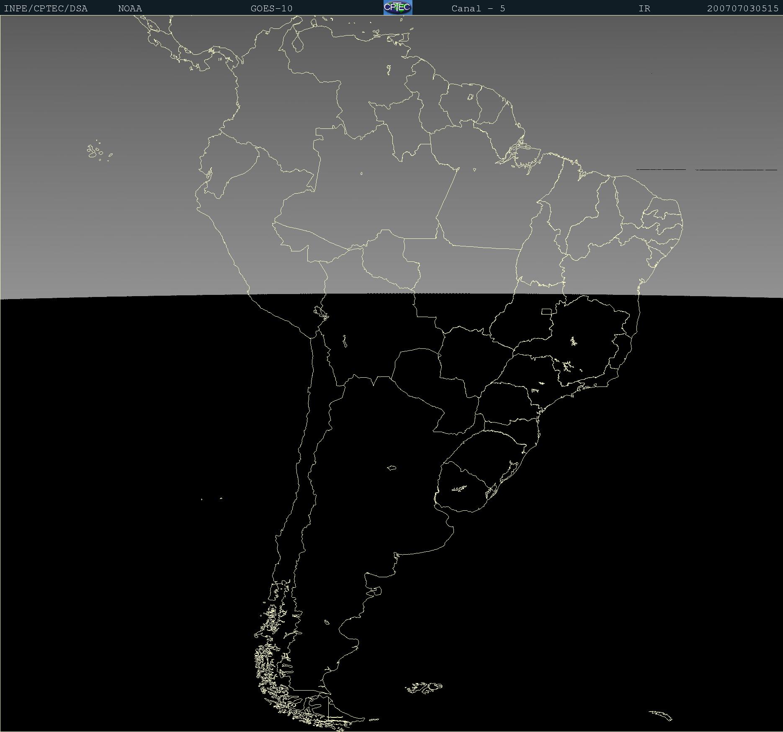This screenshot has height=732, width=783.
Task: Click the Distrito Federal rectangle in Brazil
Action: pyautogui.click(x=546, y=312)
